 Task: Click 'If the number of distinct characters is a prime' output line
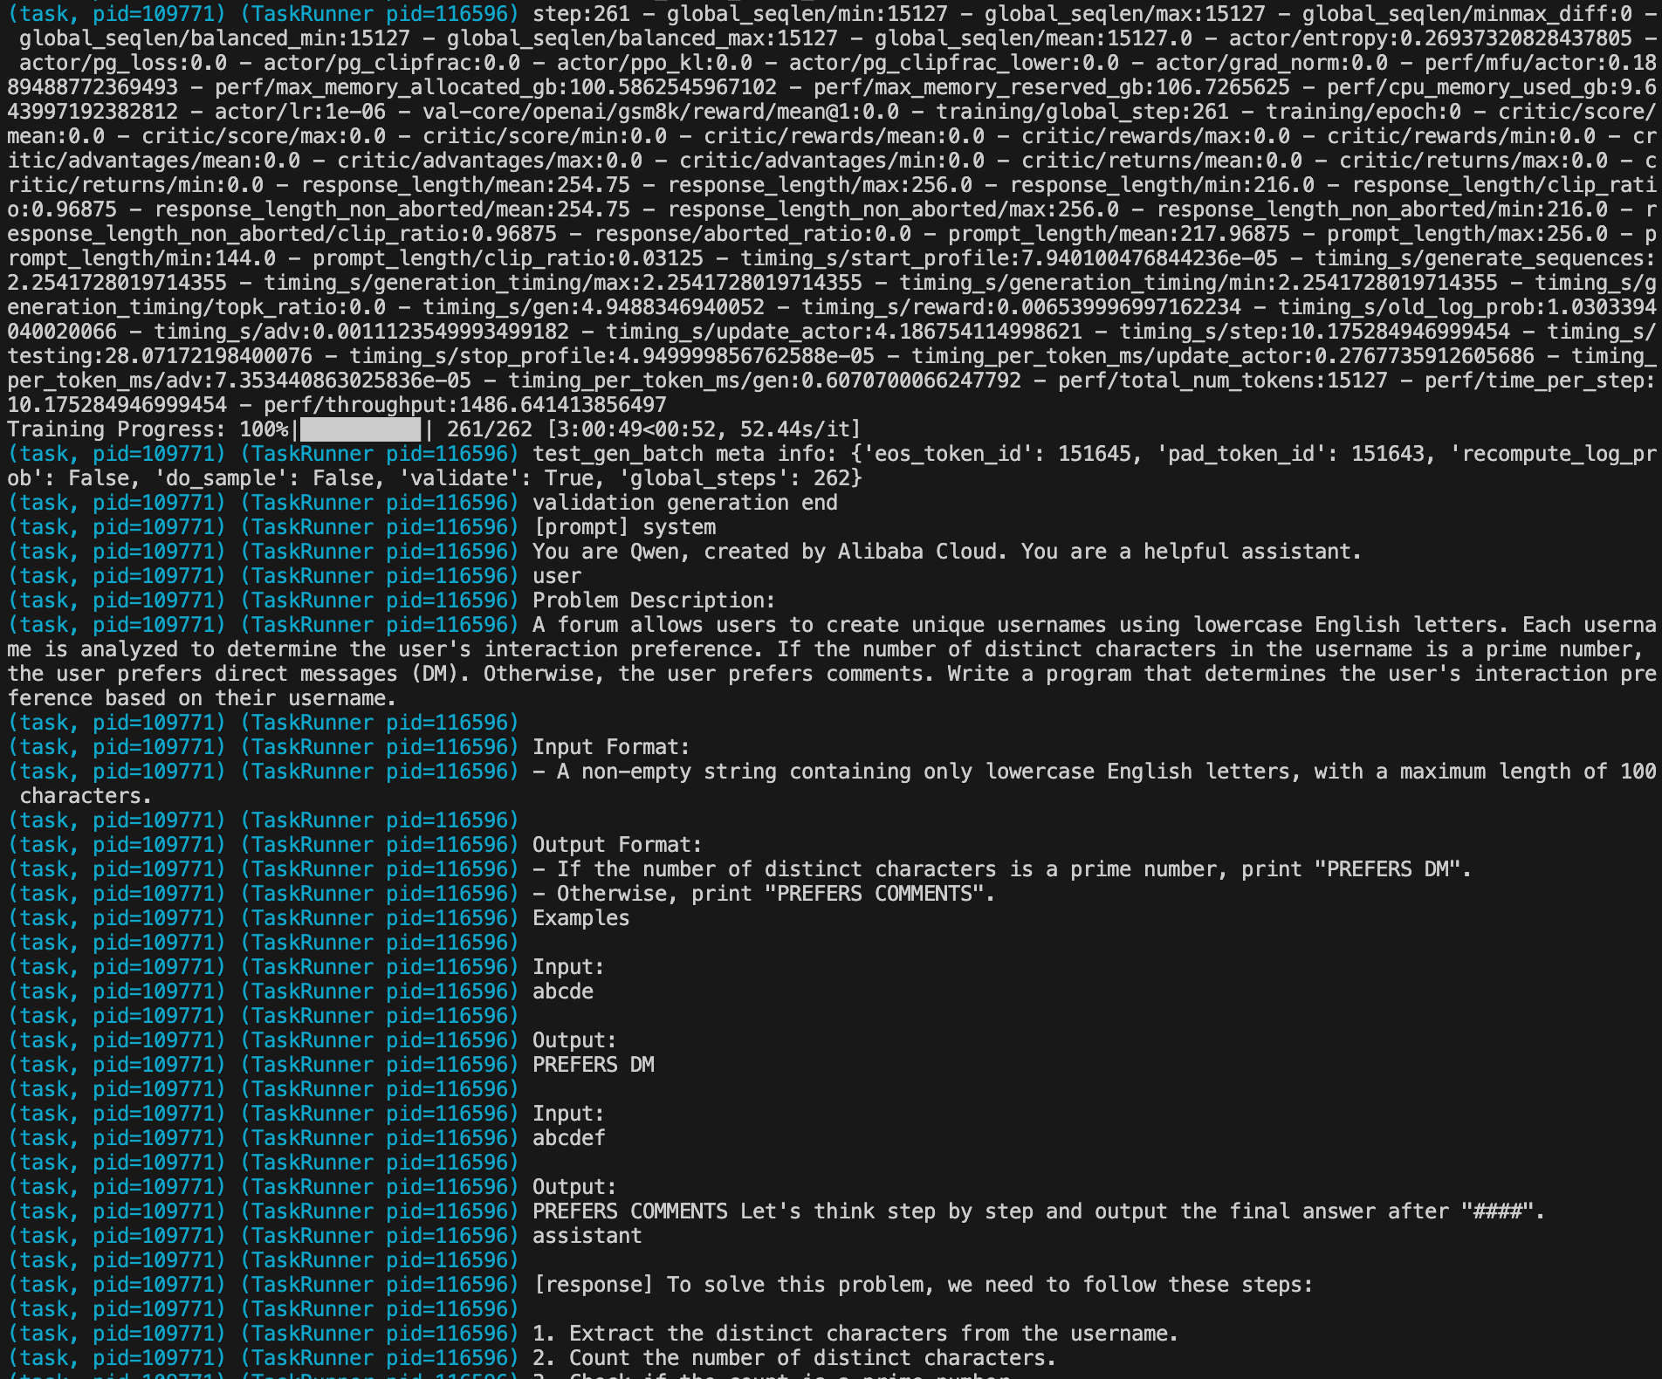(x=1002, y=869)
